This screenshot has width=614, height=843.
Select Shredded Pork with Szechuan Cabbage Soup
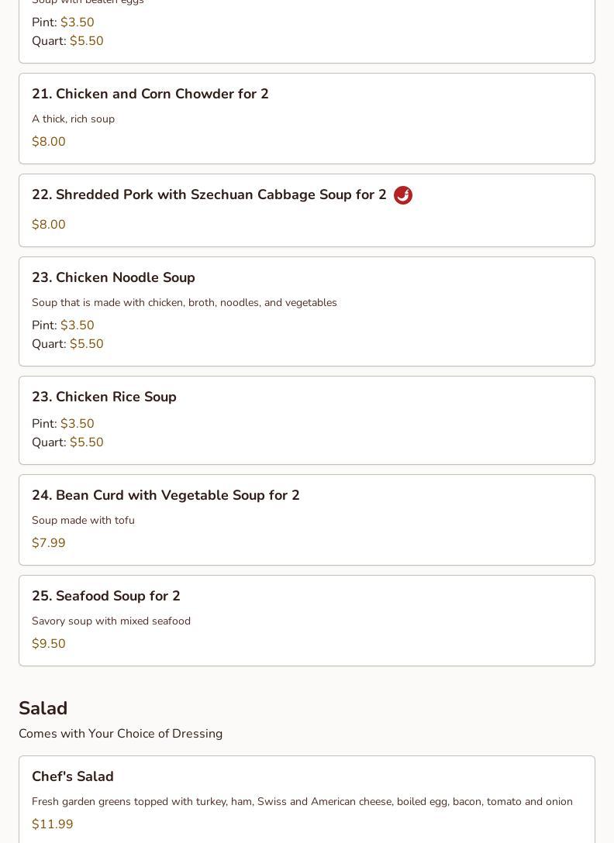coord(307,210)
